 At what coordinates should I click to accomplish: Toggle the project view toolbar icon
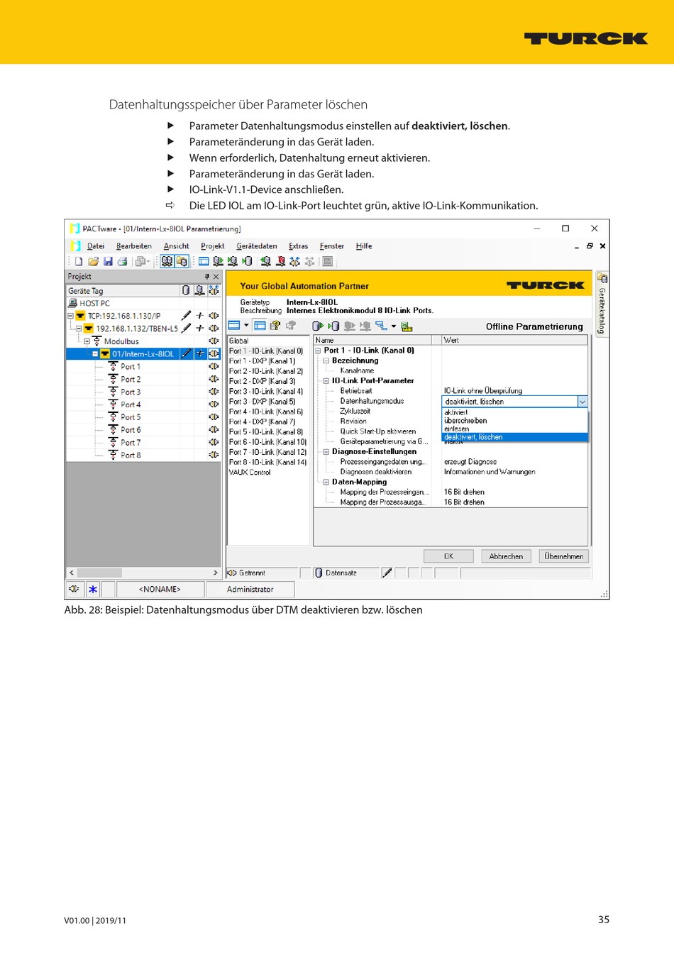pos(167,261)
